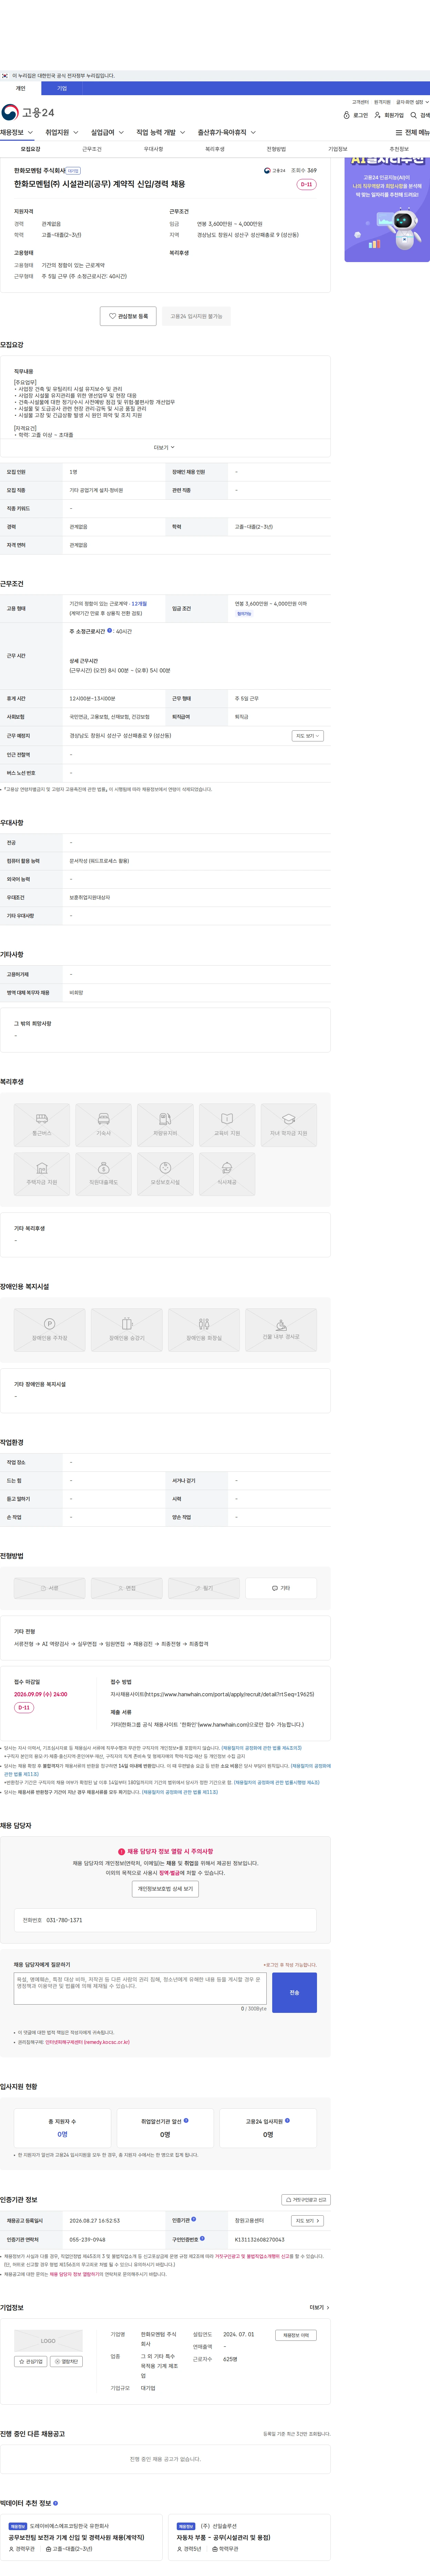
Task: Select the 면접 screening method box
Action: coord(127,1588)
